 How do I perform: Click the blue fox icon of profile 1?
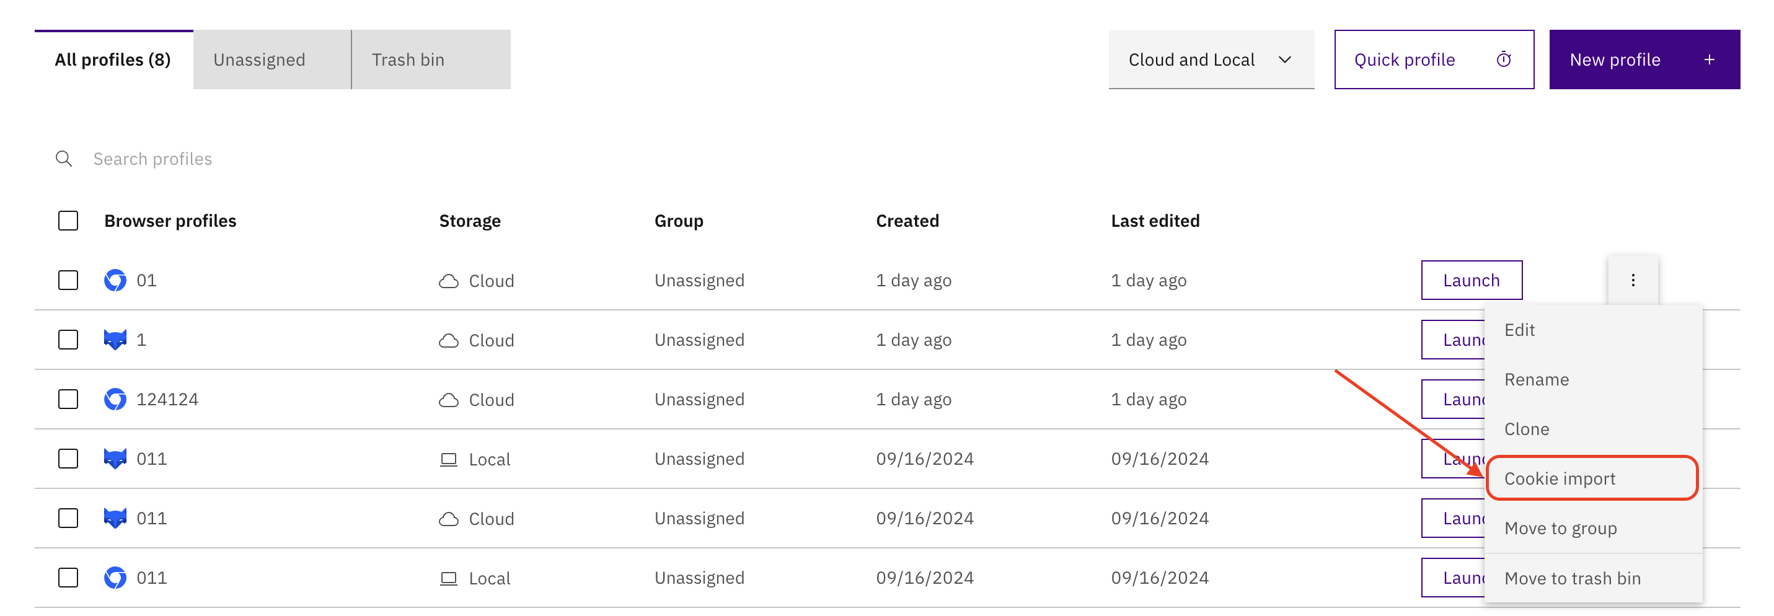pos(115,340)
